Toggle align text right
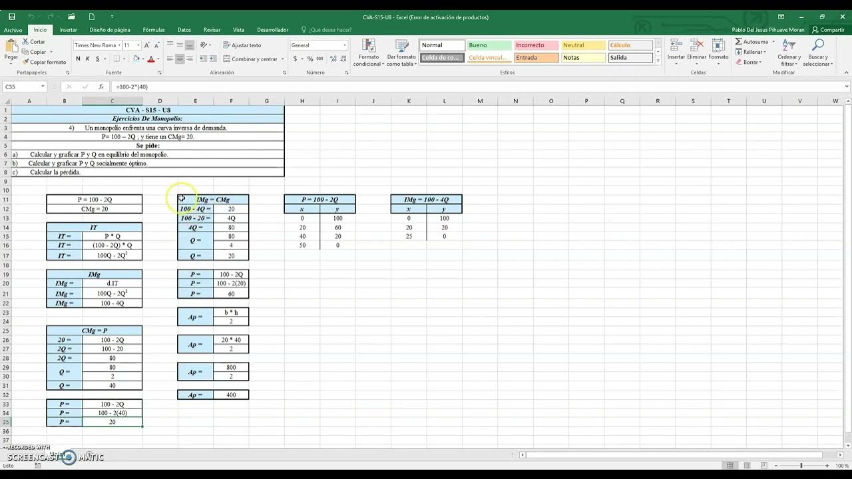This screenshot has width=852, height=479. (190, 59)
